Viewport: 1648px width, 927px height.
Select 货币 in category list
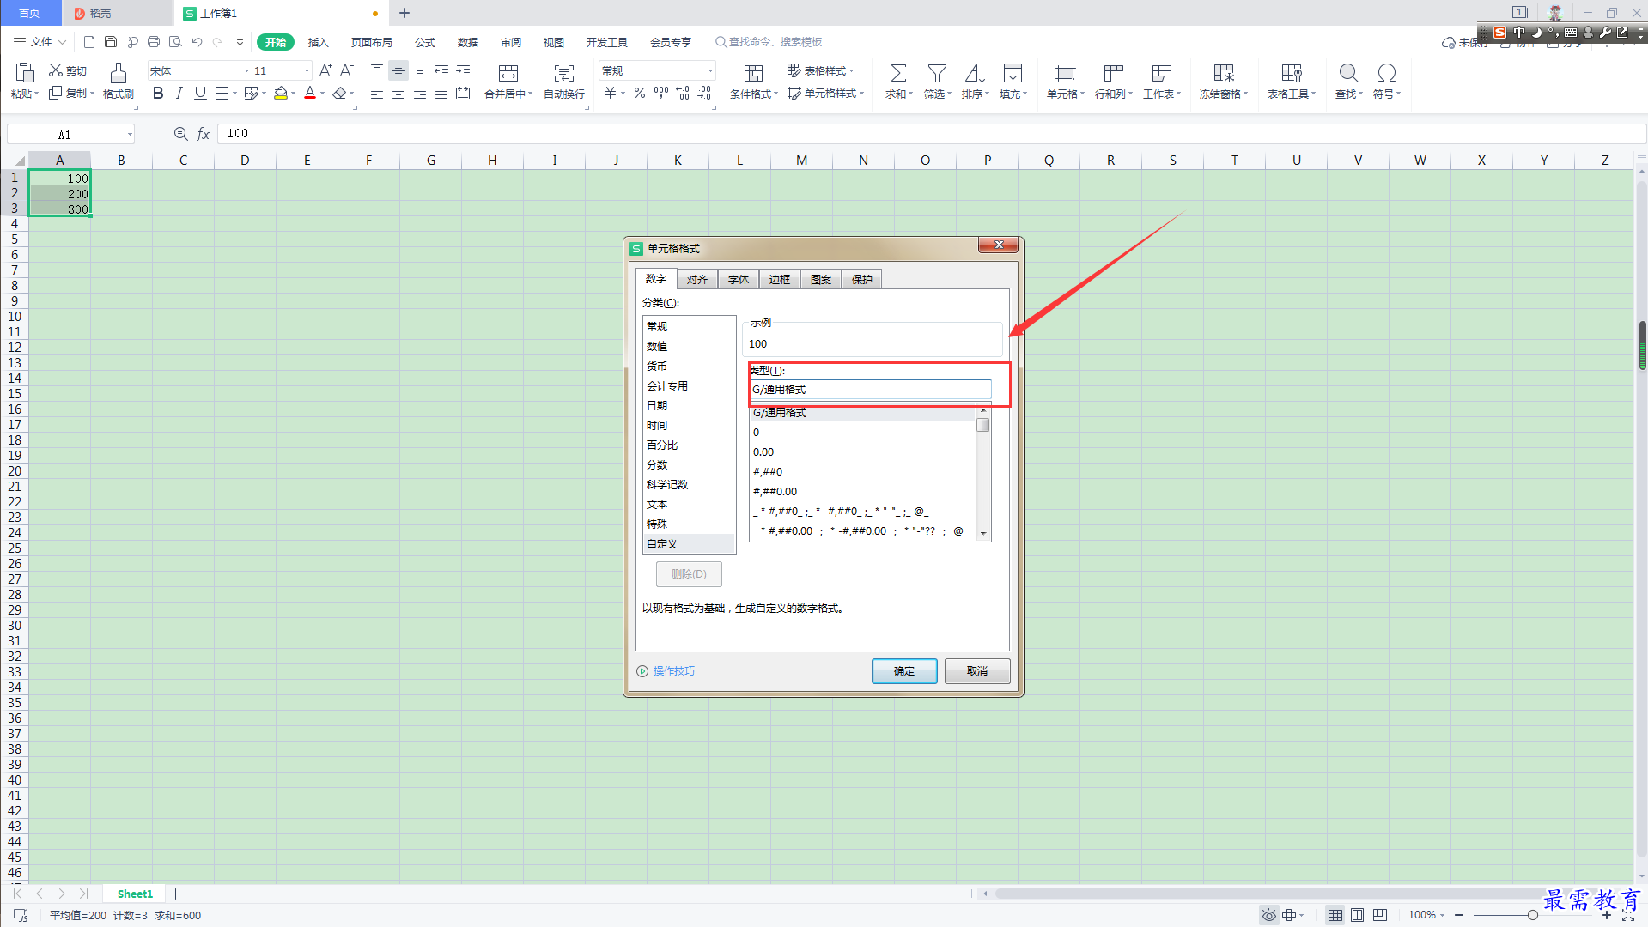689,367
